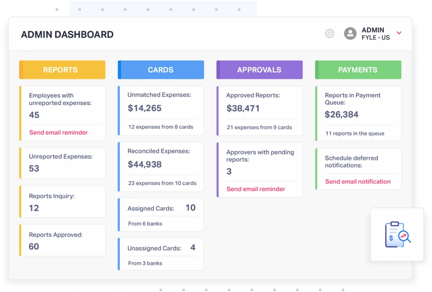Select the Cards column header
This screenshot has height=292, width=432.
(x=161, y=70)
